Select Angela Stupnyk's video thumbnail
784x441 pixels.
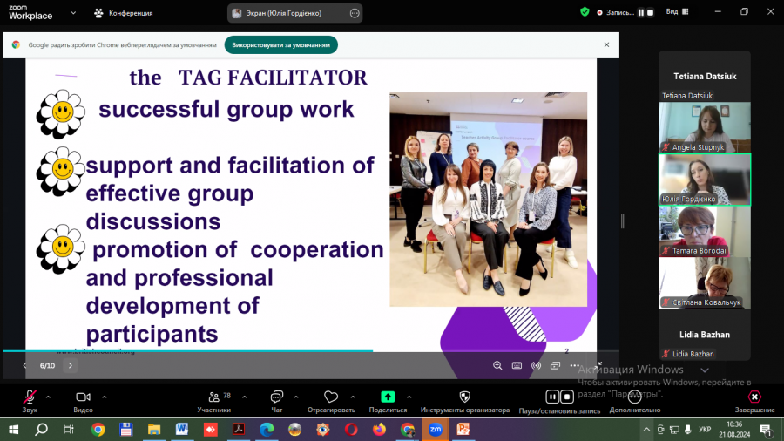[705, 127]
